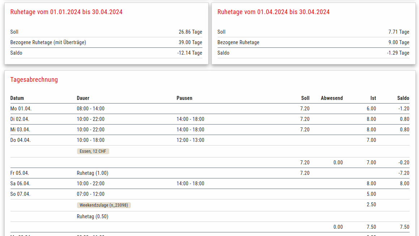The height and width of the screenshot is (236, 419).
Task: Select the "Bezogene Ruhetage (mit Überträge)" row label
Action: click(x=48, y=42)
